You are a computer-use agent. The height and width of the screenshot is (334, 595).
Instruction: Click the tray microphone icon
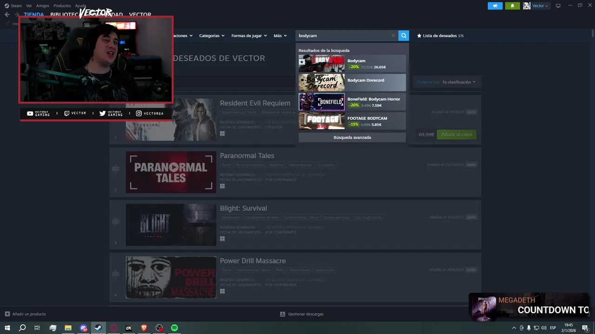(x=529, y=328)
